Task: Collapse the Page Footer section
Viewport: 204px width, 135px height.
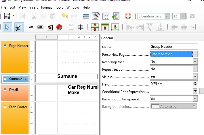Action: (x=5, y=107)
